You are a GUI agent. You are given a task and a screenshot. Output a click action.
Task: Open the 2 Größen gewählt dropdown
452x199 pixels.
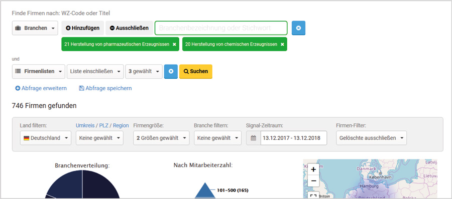coord(161,138)
